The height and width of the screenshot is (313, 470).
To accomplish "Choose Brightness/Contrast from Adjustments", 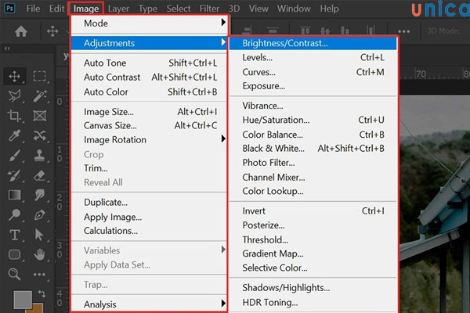I will pos(285,43).
